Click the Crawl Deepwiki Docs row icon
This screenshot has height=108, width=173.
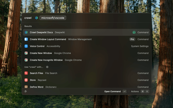(26, 32)
